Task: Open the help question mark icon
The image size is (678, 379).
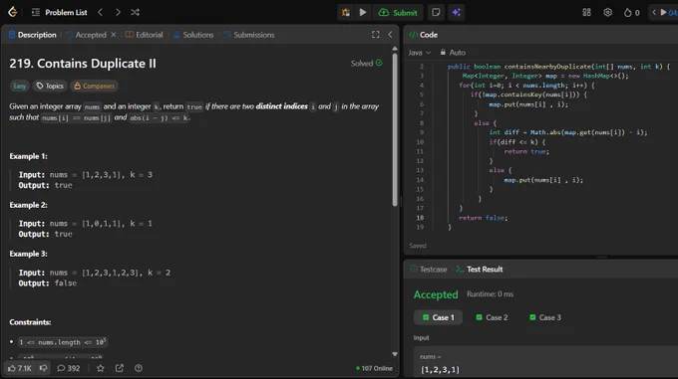Action: 139,368
